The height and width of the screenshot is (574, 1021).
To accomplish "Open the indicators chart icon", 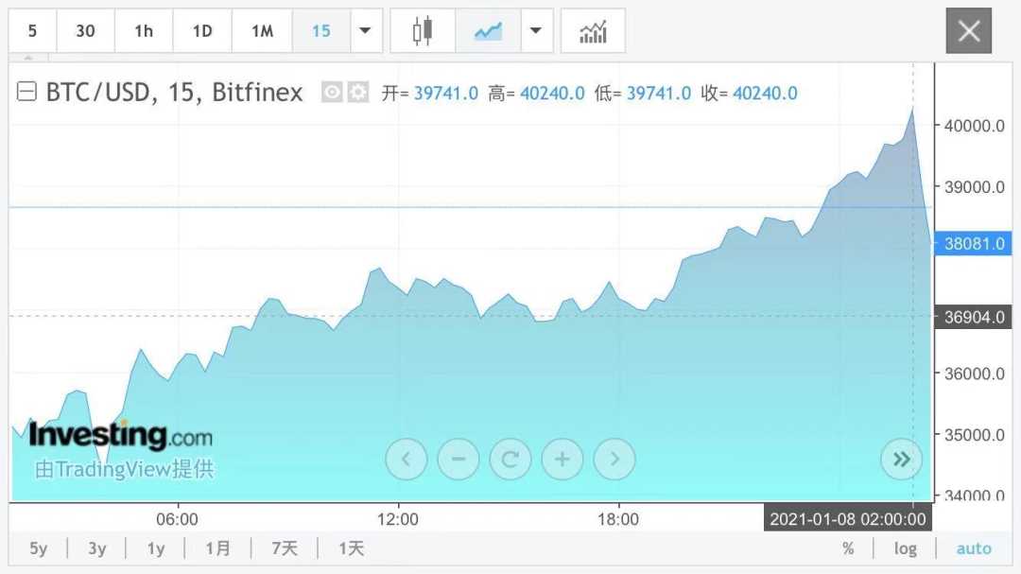I will (593, 31).
